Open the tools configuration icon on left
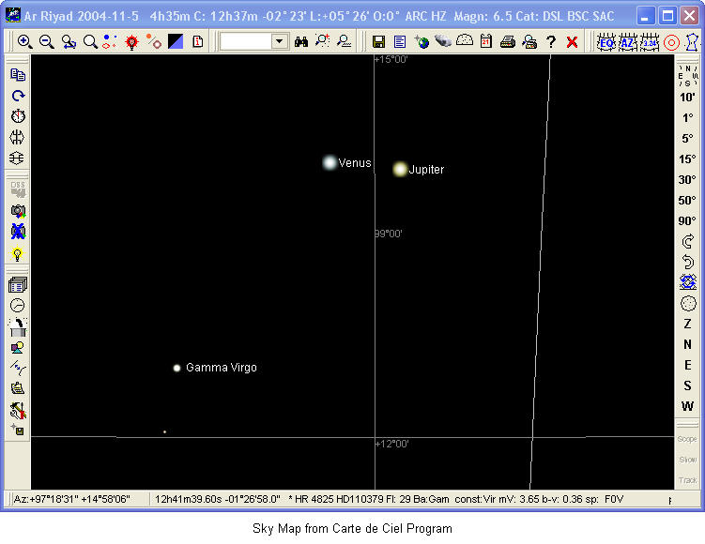This screenshot has width=705, height=544. (x=18, y=410)
